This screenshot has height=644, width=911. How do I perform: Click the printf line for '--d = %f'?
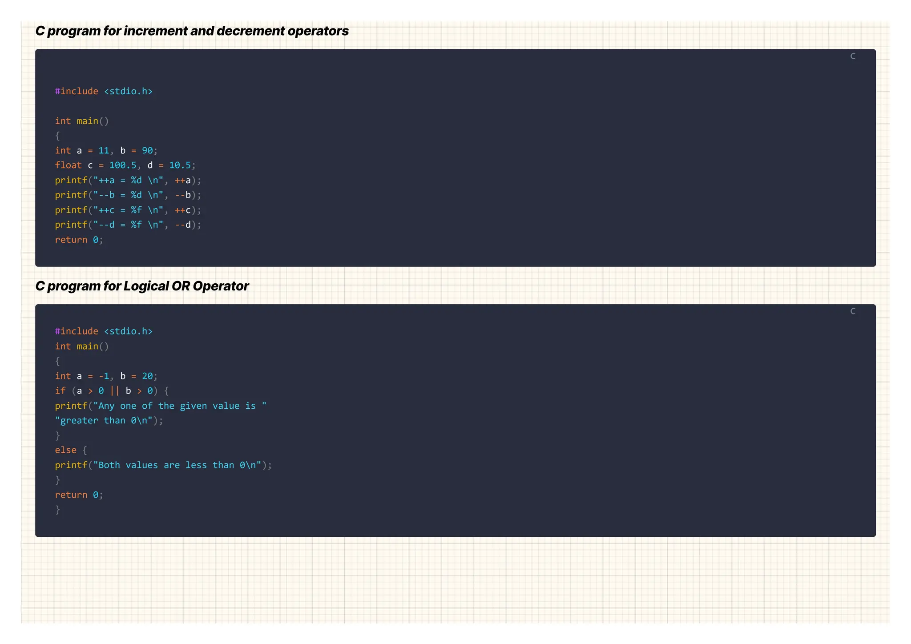point(128,225)
